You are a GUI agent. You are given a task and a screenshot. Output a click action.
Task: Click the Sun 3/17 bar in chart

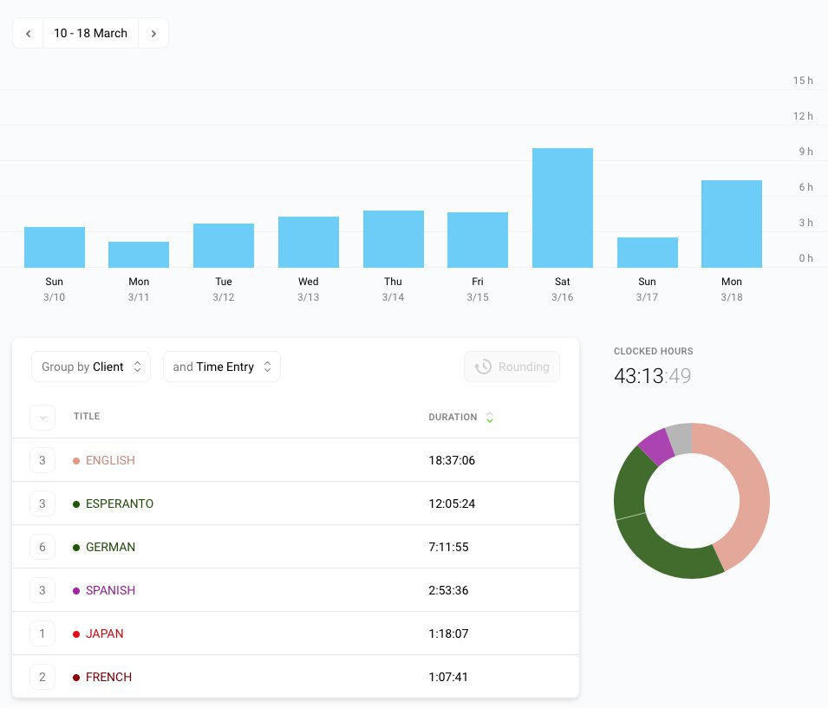point(648,252)
